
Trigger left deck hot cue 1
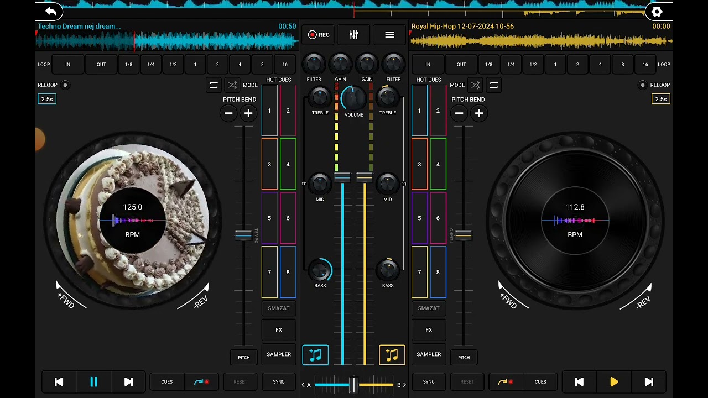coord(269,111)
